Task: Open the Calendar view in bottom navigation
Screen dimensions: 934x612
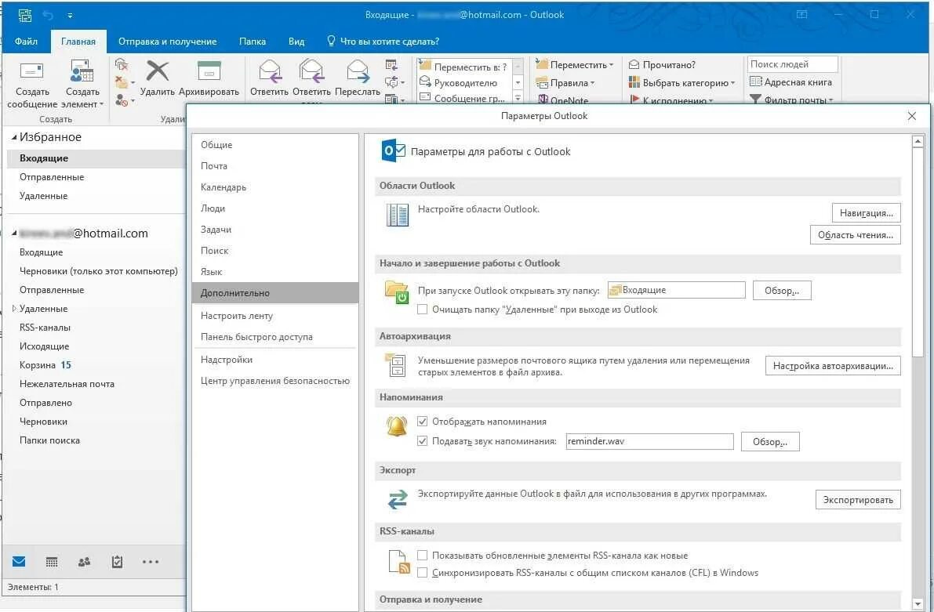Action: click(52, 561)
